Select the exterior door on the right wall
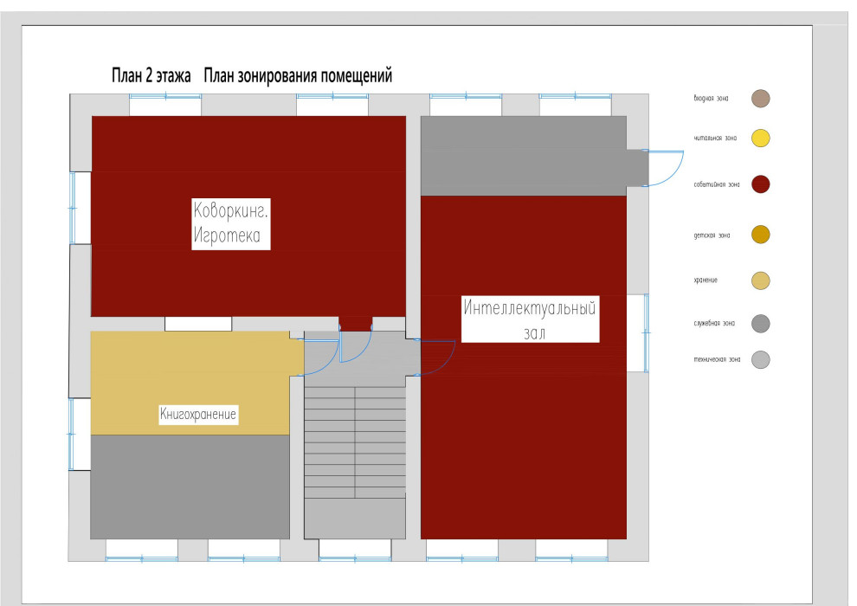 point(665,168)
